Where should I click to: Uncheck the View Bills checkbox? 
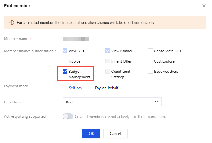65,51
